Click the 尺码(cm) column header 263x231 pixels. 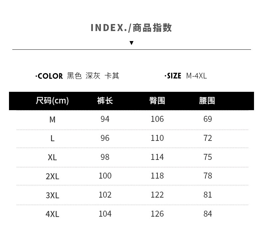pyautogui.click(x=52, y=100)
